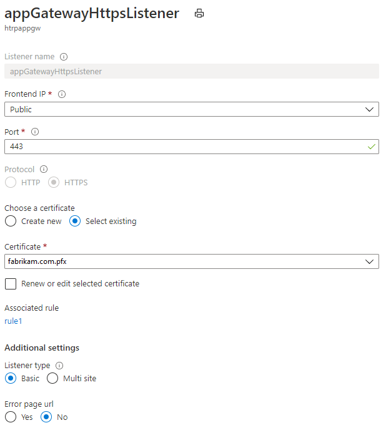
Task: Click the Port info icon
Action: 35,132
